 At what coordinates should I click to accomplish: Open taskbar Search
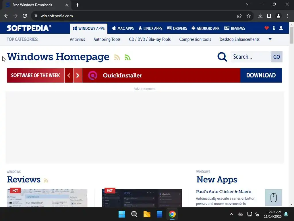tap(134, 214)
